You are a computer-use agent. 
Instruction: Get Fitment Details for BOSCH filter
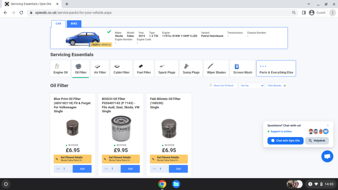tap(121, 159)
